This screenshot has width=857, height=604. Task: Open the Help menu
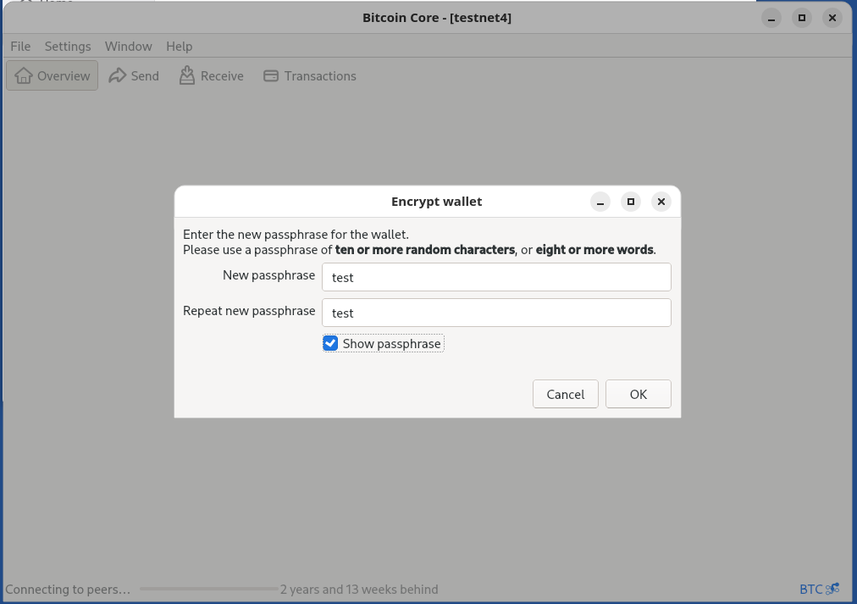coord(180,47)
